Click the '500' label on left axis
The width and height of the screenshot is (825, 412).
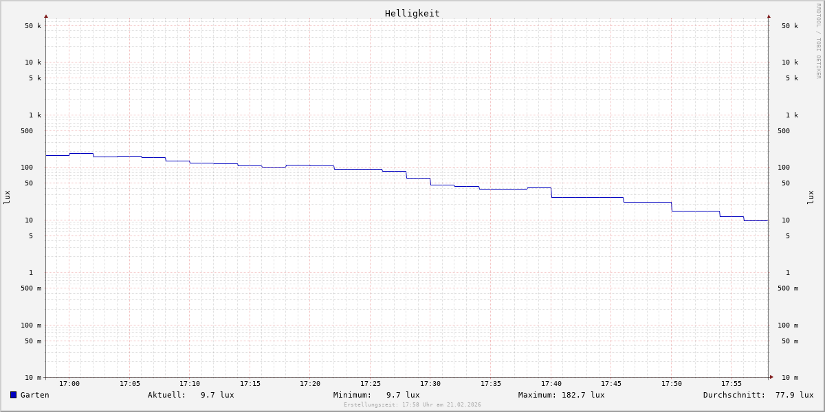click(27, 130)
